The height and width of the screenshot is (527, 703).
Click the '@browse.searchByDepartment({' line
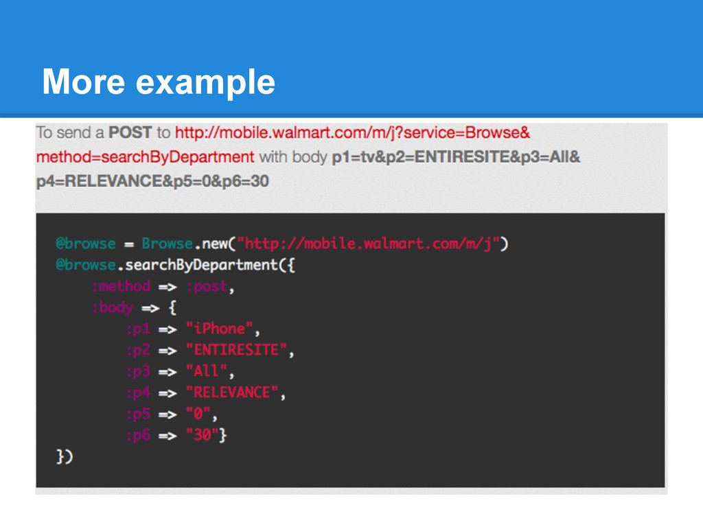click(175, 266)
